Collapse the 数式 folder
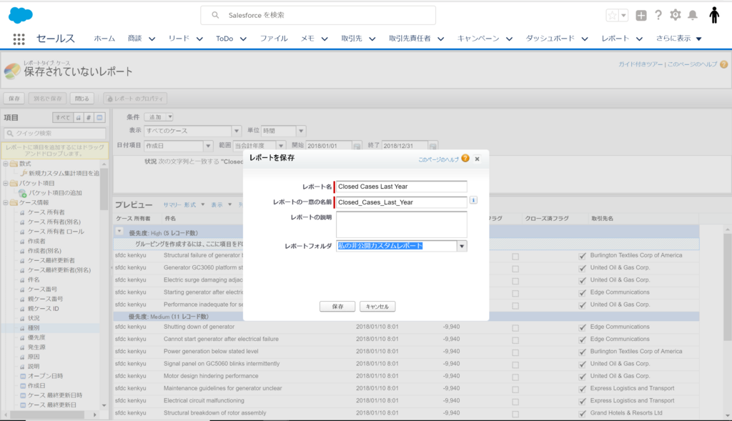The width and height of the screenshot is (732, 421). tap(6, 164)
